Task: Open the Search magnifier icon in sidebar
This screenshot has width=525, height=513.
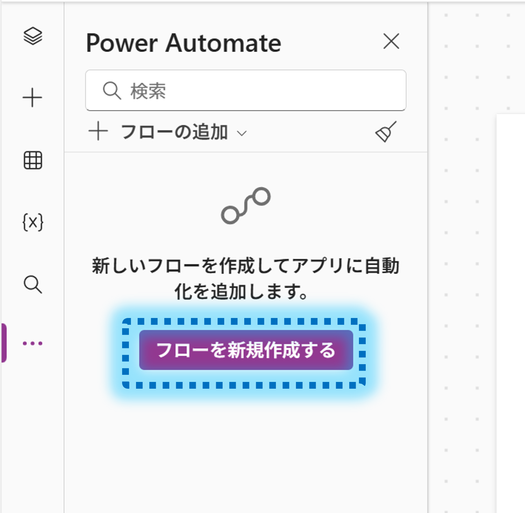Action: (x=33, y=284)
